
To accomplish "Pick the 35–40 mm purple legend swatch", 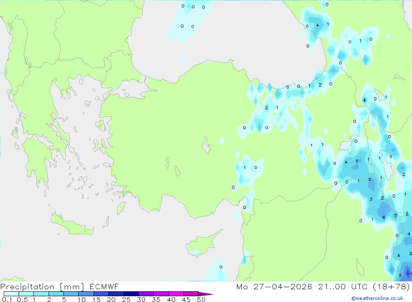I will pyautogui.click(x=161, y=294).
